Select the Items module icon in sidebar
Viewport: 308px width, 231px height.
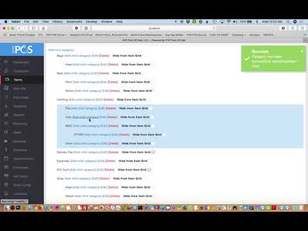coord(7,80)
